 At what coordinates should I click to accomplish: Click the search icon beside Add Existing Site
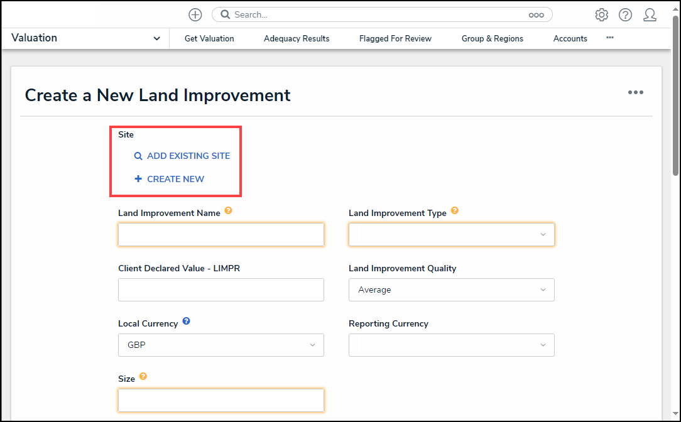pos(138,156)
